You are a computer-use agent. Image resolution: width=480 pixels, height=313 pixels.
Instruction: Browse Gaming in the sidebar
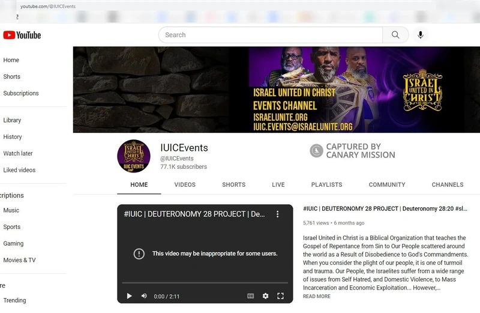13,243
